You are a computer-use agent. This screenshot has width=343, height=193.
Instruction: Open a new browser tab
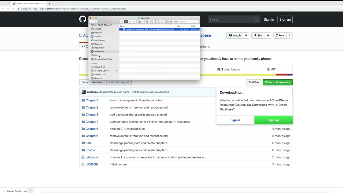coord(49,4)
